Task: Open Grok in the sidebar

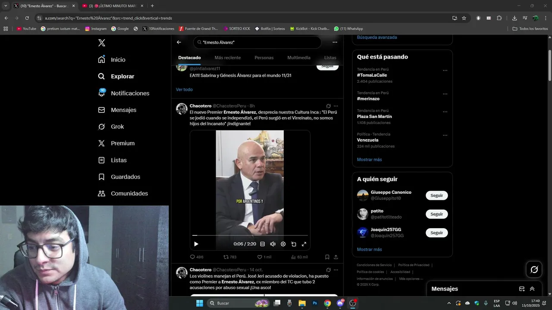Action: pyautogui.click(x=111, y=127)
